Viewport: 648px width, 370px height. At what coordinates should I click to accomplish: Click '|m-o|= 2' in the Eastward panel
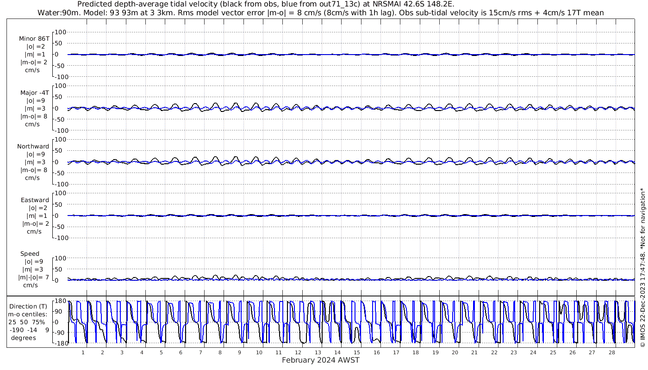pyautogui.click(x=35, y=224)
